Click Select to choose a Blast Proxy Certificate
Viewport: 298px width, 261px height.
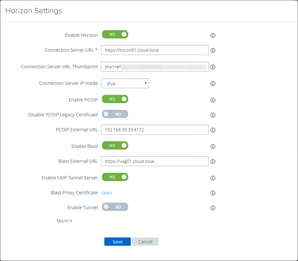point(107,193)
